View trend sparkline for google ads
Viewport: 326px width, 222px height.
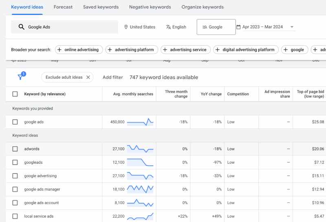point(140,122)
